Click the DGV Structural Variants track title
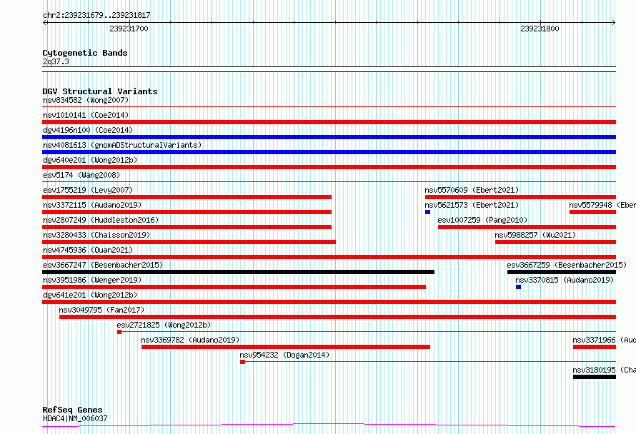Image resolution: width=636 pixels, height=434 pixels. point(100,91)
